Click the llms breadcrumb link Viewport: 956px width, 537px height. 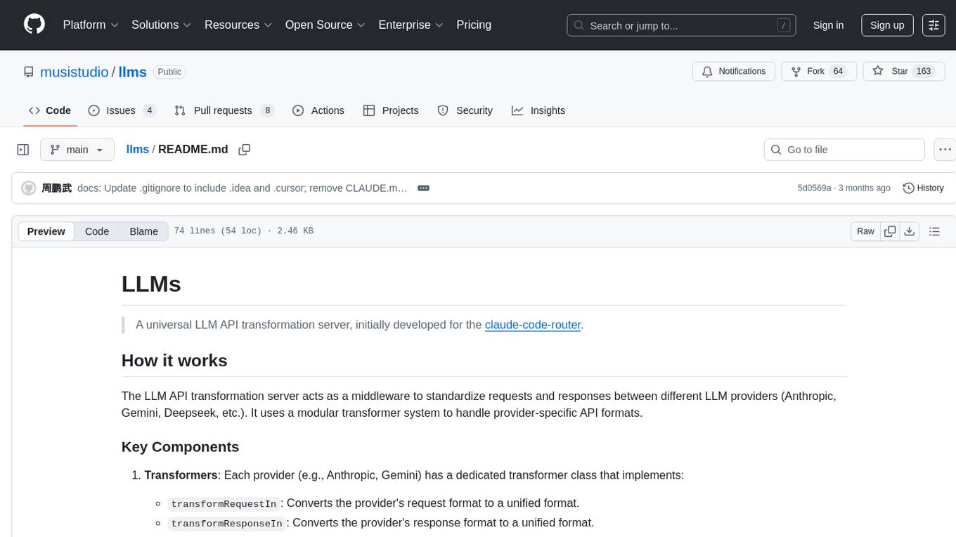pyautogui.click(x=137, y=149)
